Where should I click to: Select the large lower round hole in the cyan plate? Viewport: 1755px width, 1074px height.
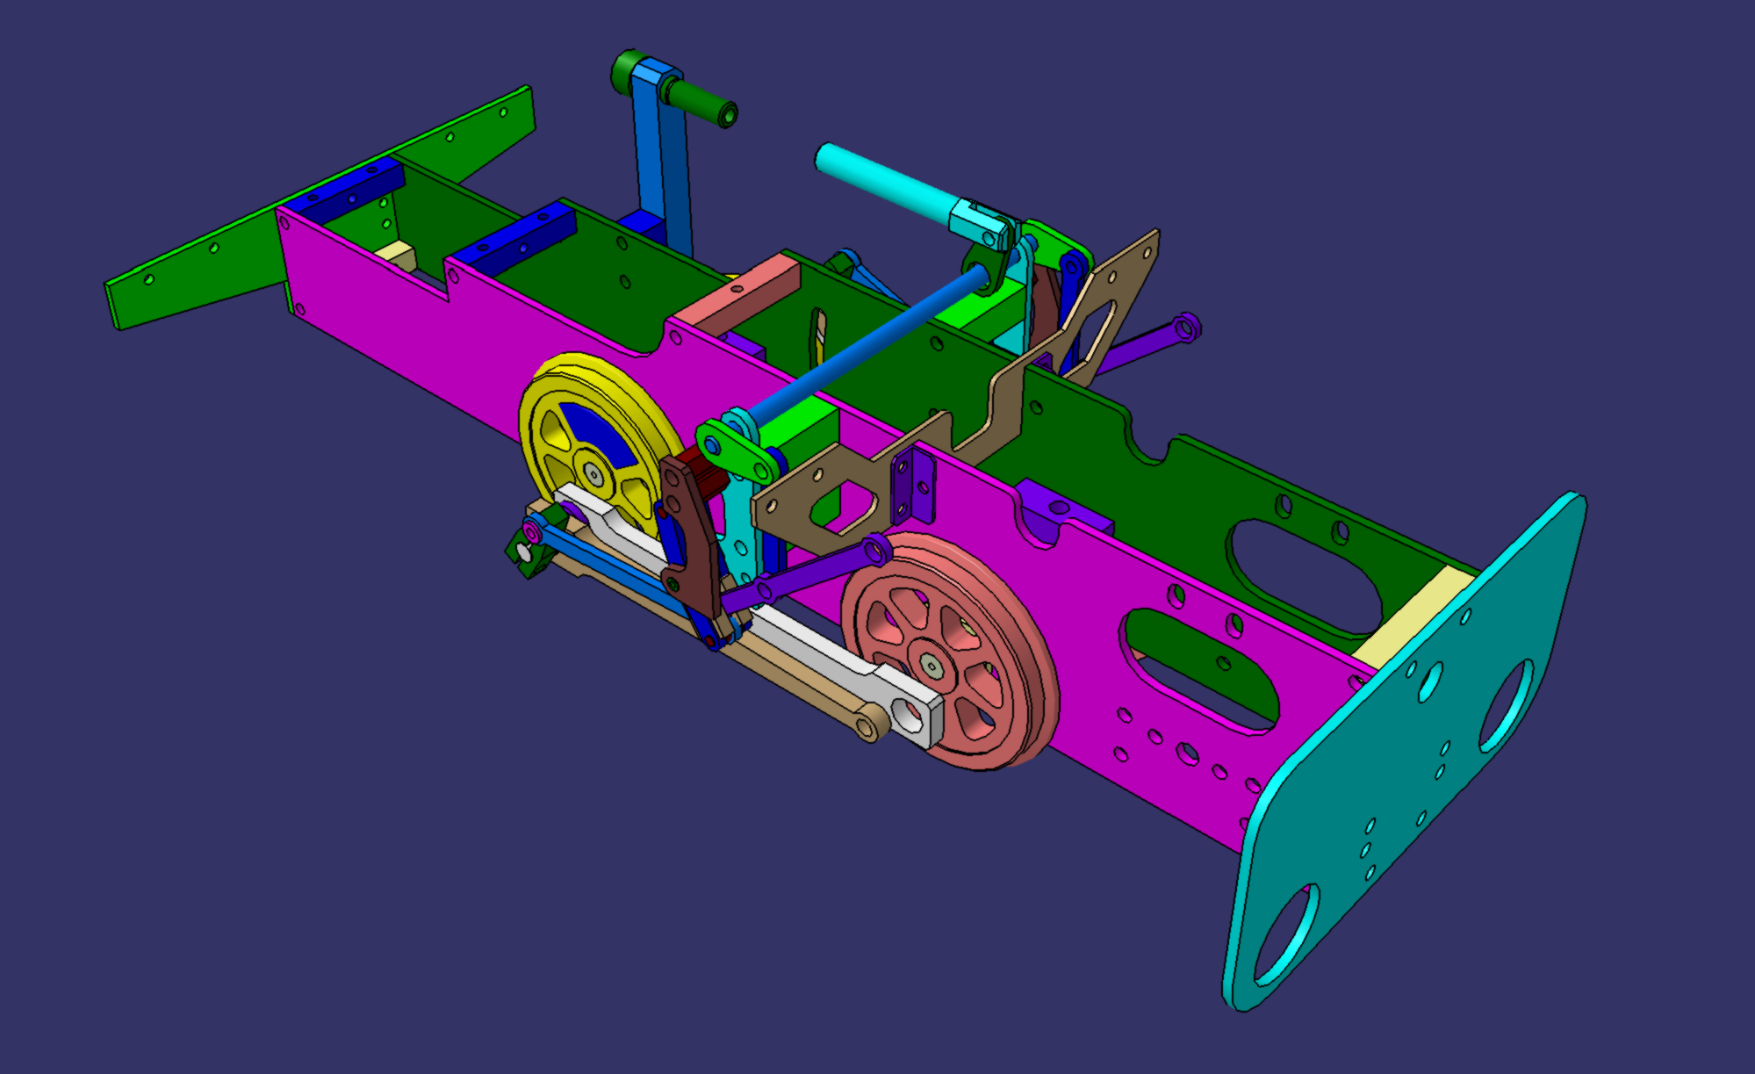[1286, 935]
